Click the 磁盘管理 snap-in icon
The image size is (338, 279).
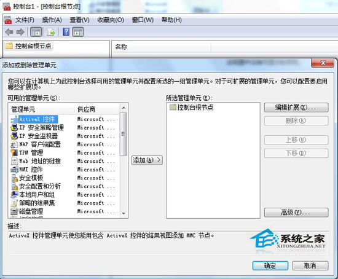pos(14,211)
